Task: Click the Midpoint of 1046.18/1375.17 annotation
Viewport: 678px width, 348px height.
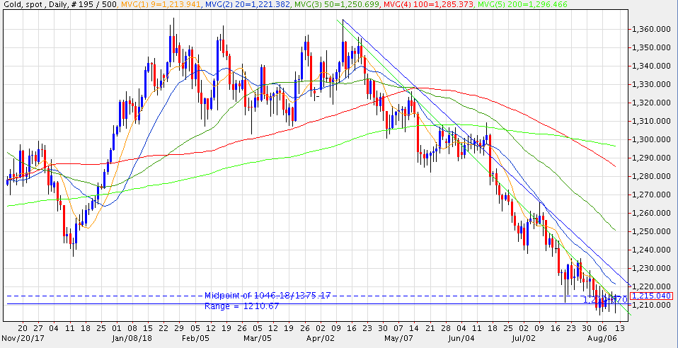Action: pos(267,295)
